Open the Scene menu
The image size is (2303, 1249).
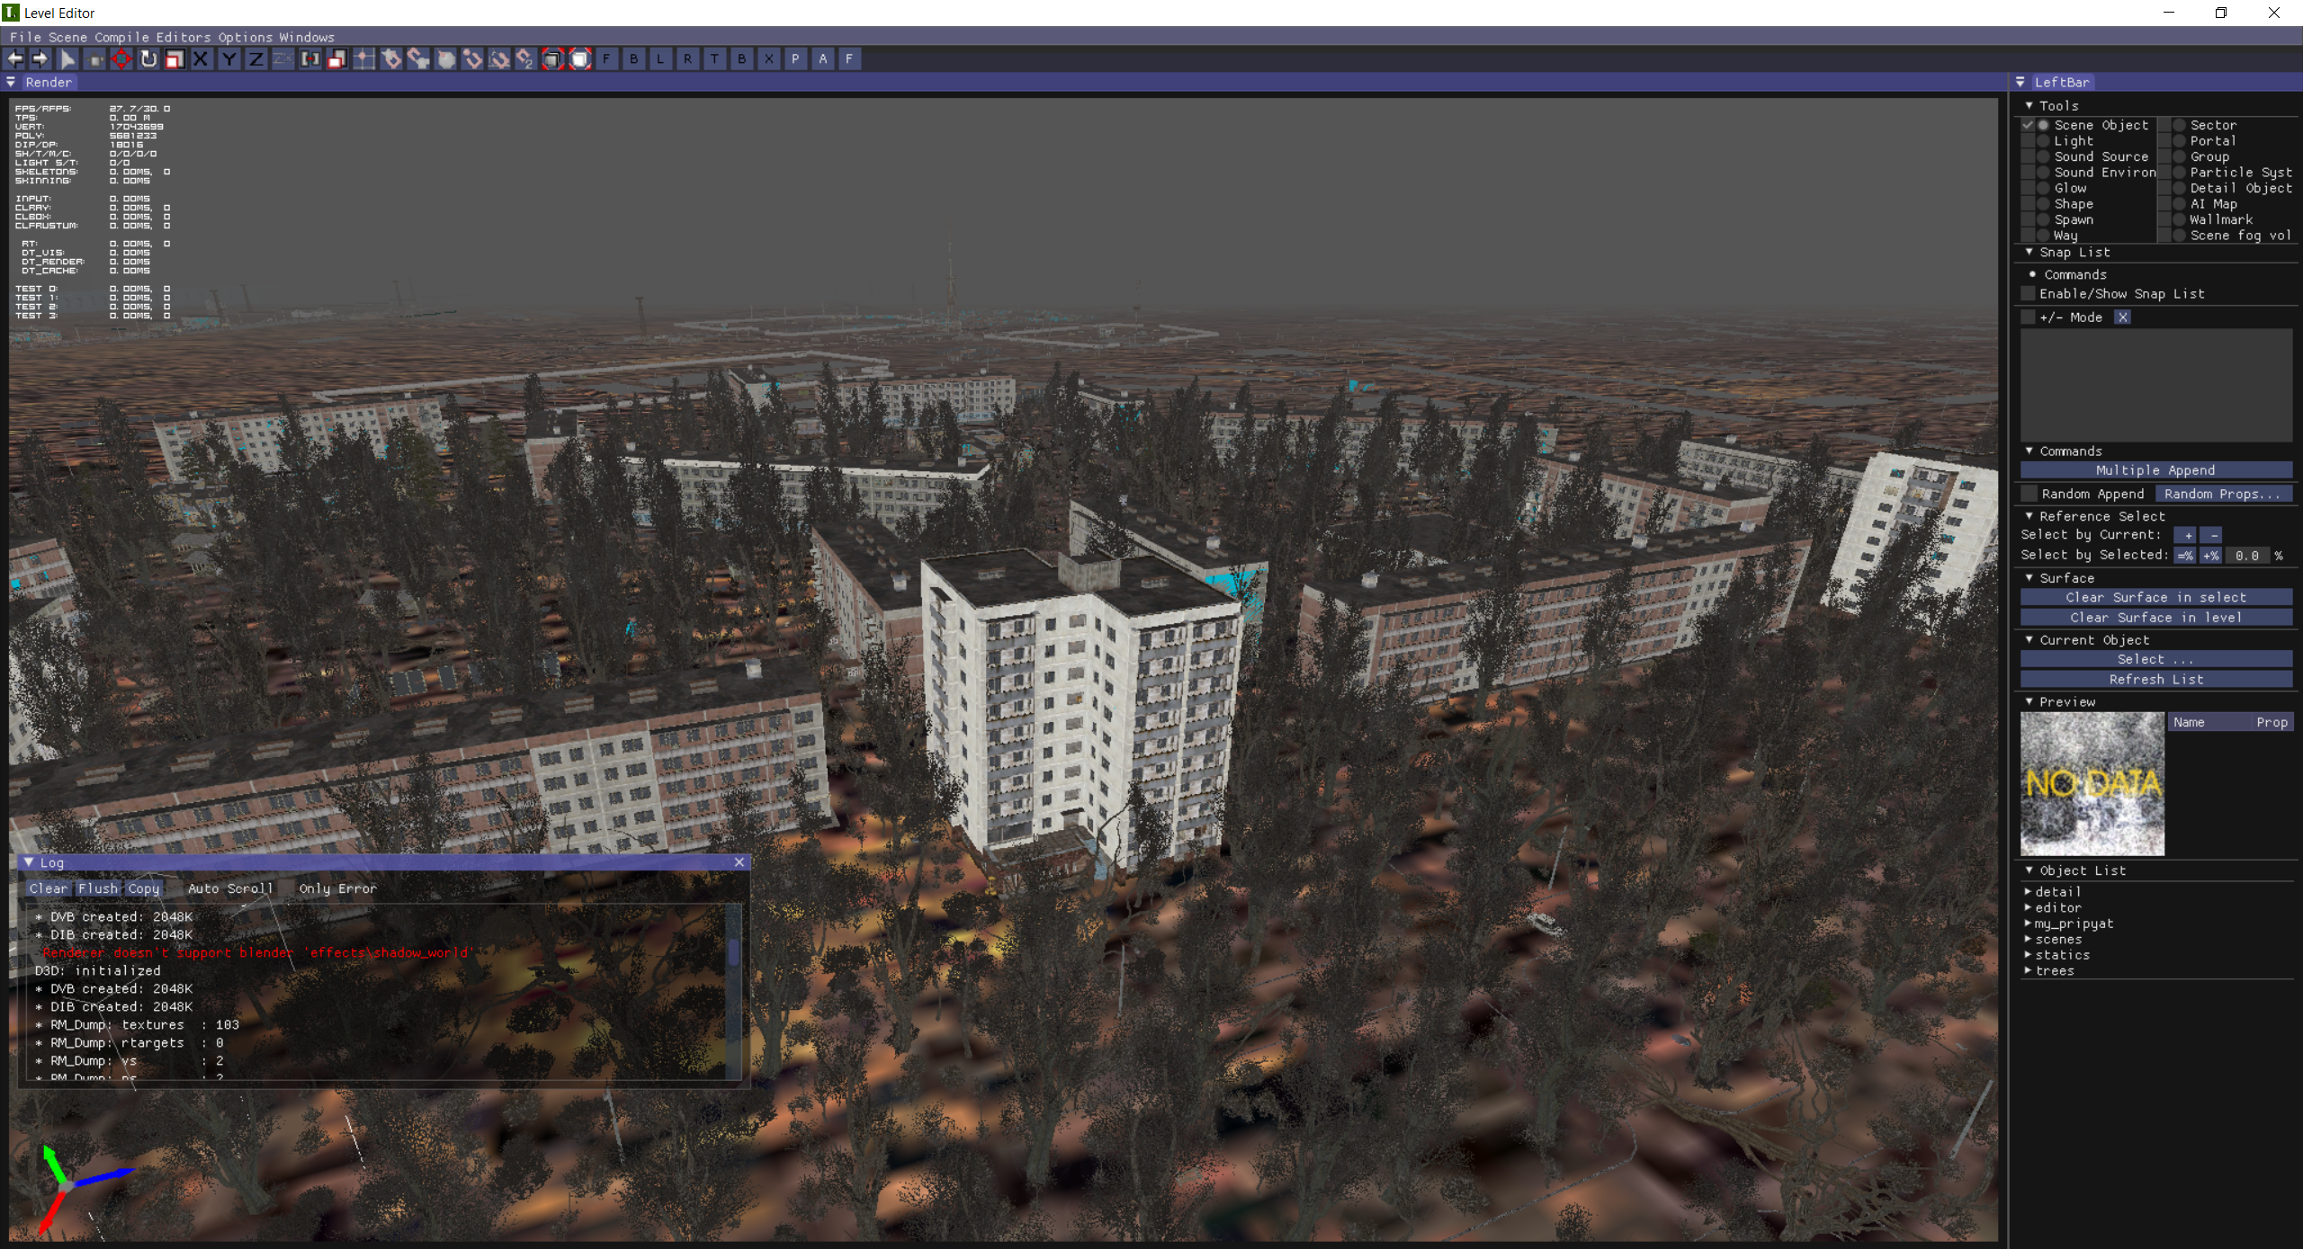click(x=67, y=37)
